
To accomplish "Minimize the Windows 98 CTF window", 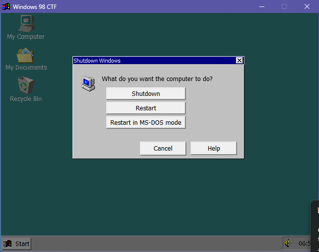I will 262,6.
